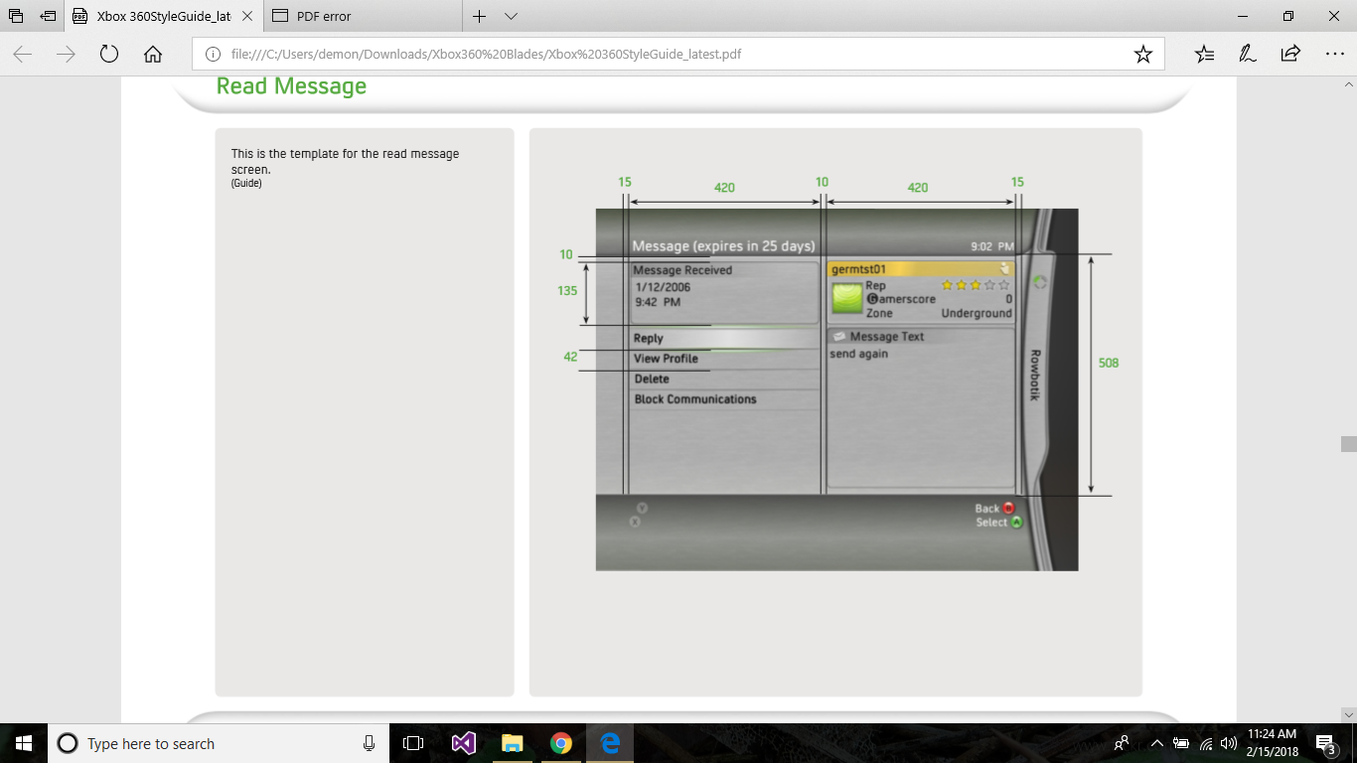
Task: Open Task View on the taskbar
Action: click(x=413, y=743)
